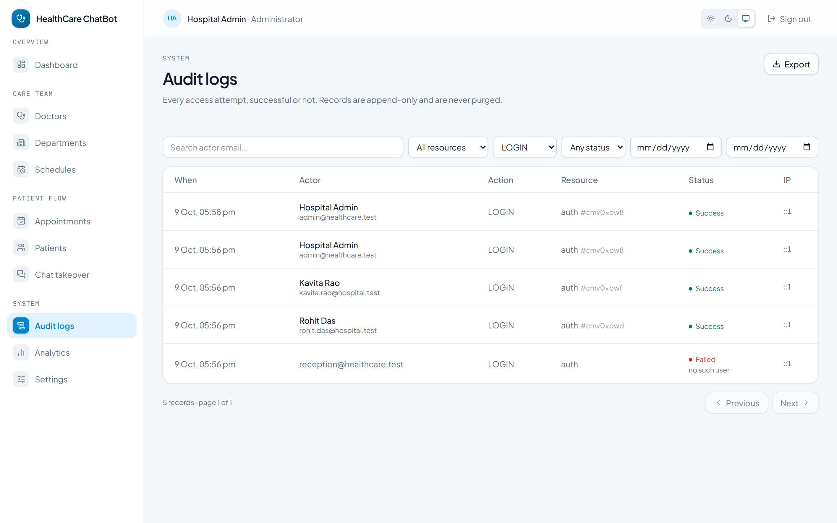The width and height of the screenshot is (837, 523).
Task: Click the Analytics bar chart icon
Action: [x=21, y=352]
